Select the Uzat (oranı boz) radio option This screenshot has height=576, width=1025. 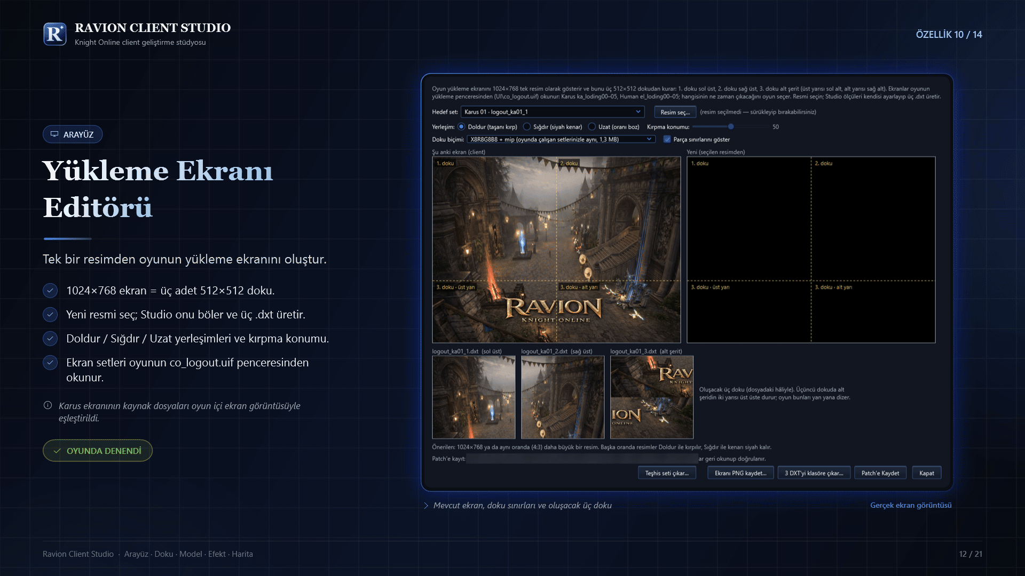[592, 127]
